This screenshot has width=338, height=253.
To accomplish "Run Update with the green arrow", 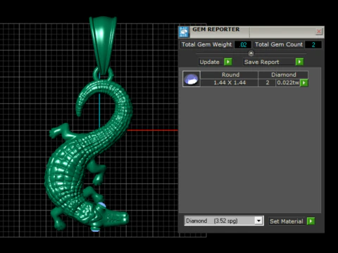I will (x=228, y=62).
